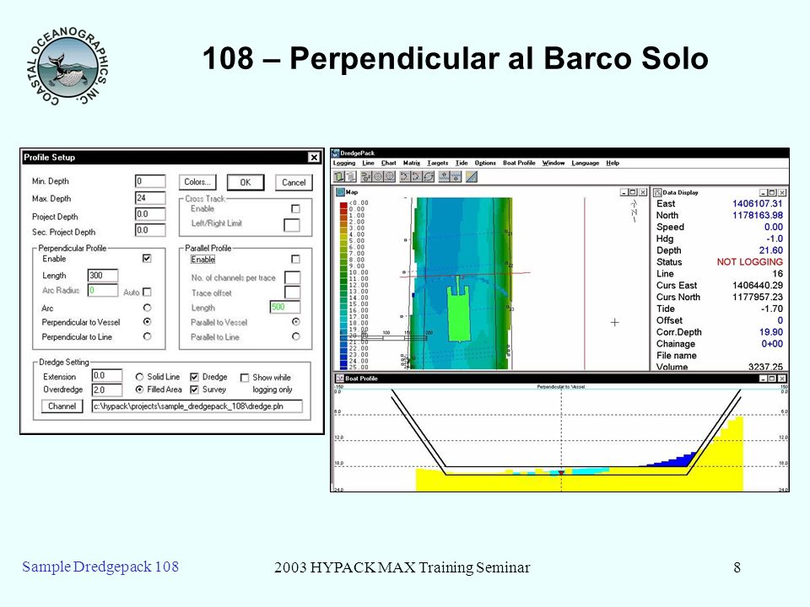
Task: Click the target properties toolbar icon
Action: [366, 176]
